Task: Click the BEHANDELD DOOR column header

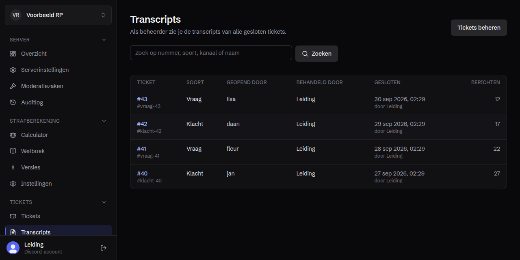Action: click(x=320, y=82)
